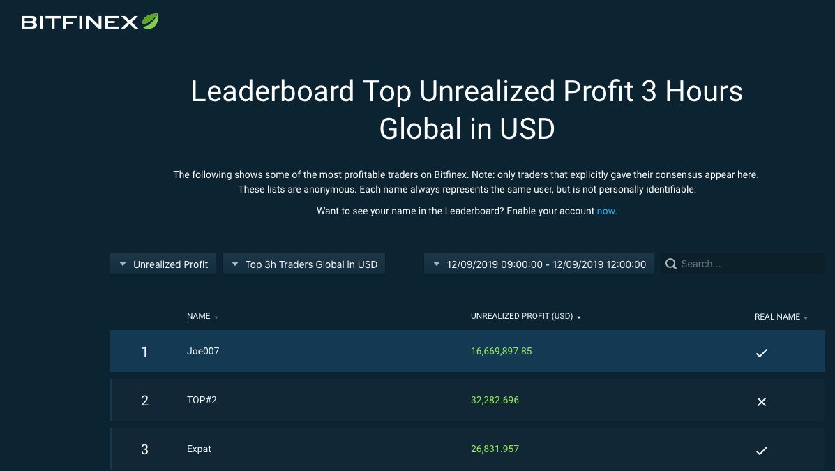Image resolution: width=835 pixels, height=471 pixels.
Task: Click the search magnifier icon
Action: (x=671, y=264)
